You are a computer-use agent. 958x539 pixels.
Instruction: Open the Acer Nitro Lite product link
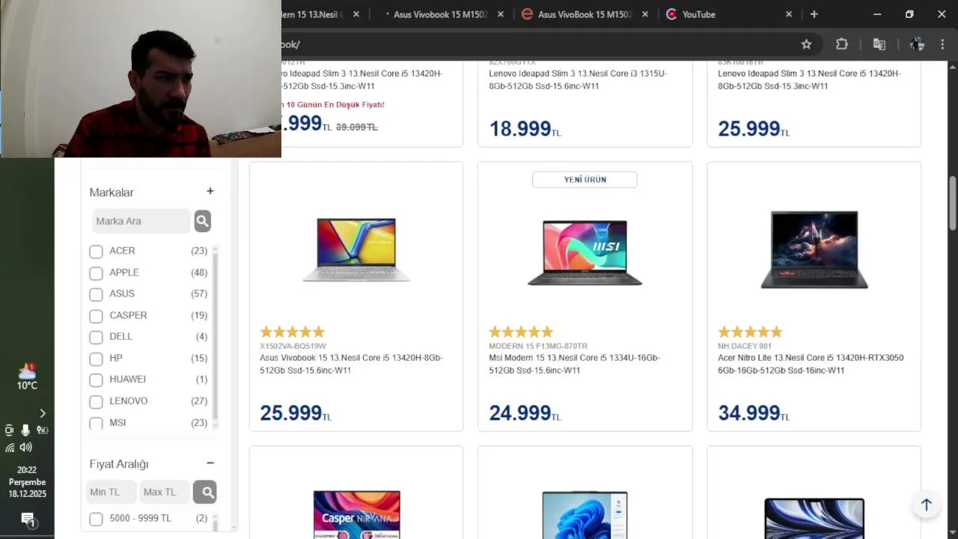tap(810, 364)
